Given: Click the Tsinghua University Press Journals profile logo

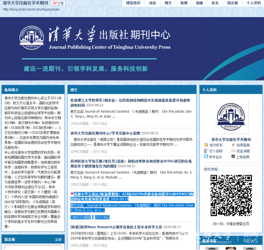Looking at the screenshot, I should (x=231, y=116).
